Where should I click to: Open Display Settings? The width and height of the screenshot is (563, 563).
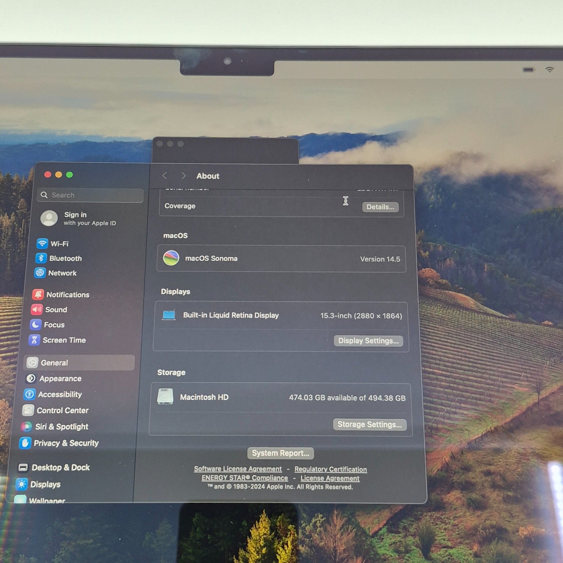(x=368, y=341)
